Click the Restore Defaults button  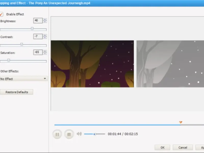(16, 92)
